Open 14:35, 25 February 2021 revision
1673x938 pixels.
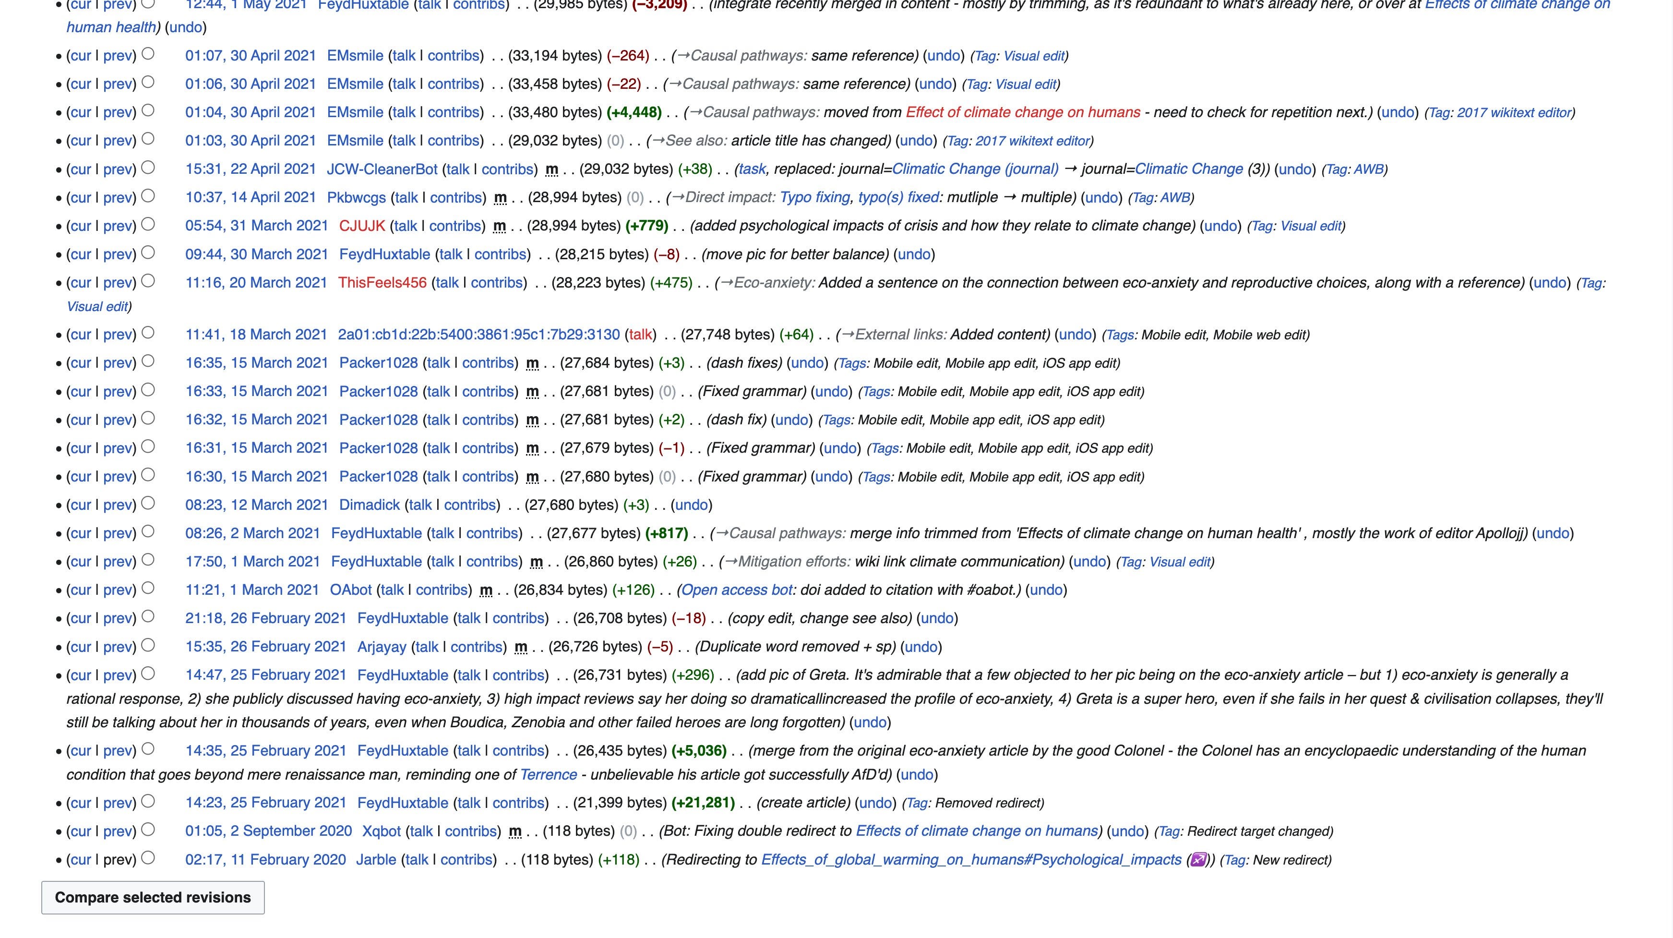[x=265, y=751]
